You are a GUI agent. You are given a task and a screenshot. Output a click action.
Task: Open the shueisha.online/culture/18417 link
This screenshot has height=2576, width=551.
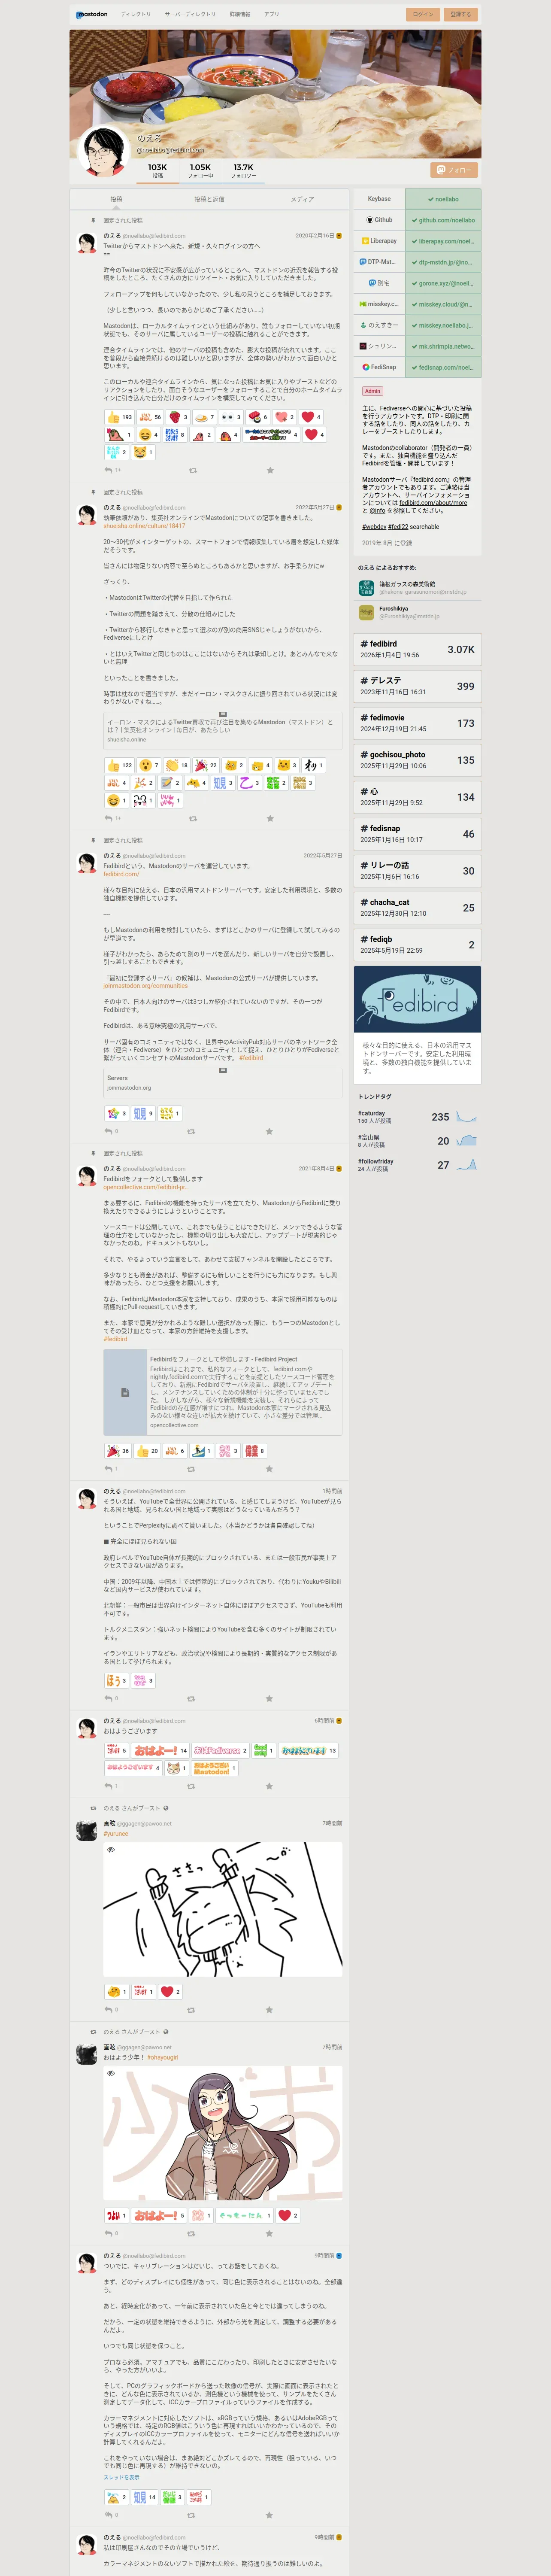144,526
